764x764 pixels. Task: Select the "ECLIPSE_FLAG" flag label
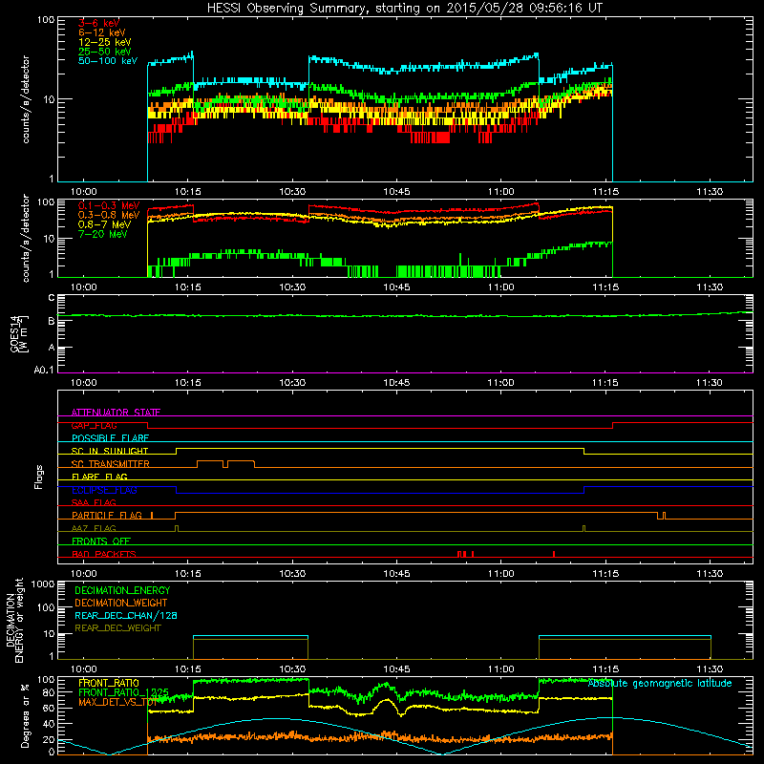(104, 490)
